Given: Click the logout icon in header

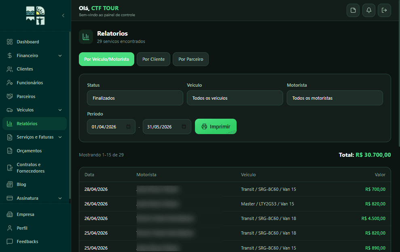Looking at the screenshot, I should (384, 10).
